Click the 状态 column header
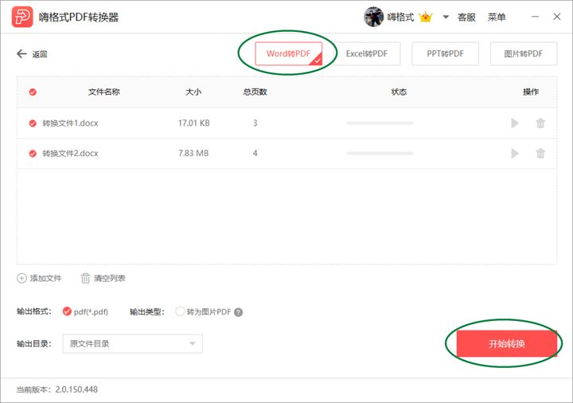Screen dimensions: 573x403 (399, 92)
